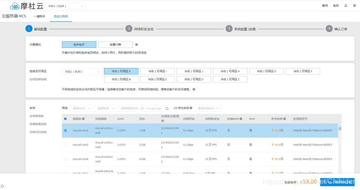Click the ¥90.0/月 price cell
This screenshot has width=360, height=190.
tap(277, 159)
